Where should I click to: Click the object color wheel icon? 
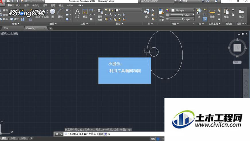167,10
